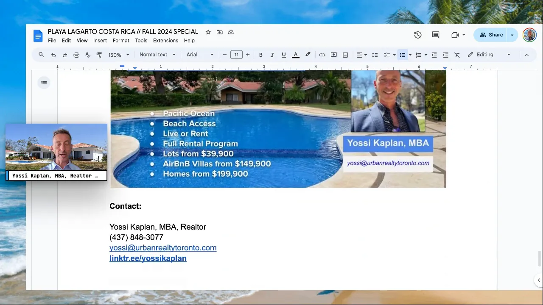
Task: Select the pool banner image
Action: pos(278,129)
